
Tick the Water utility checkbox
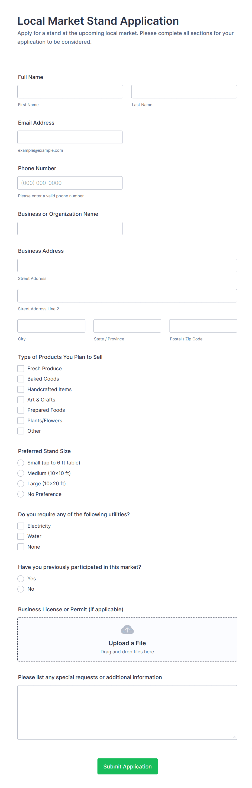coord(21,536)
